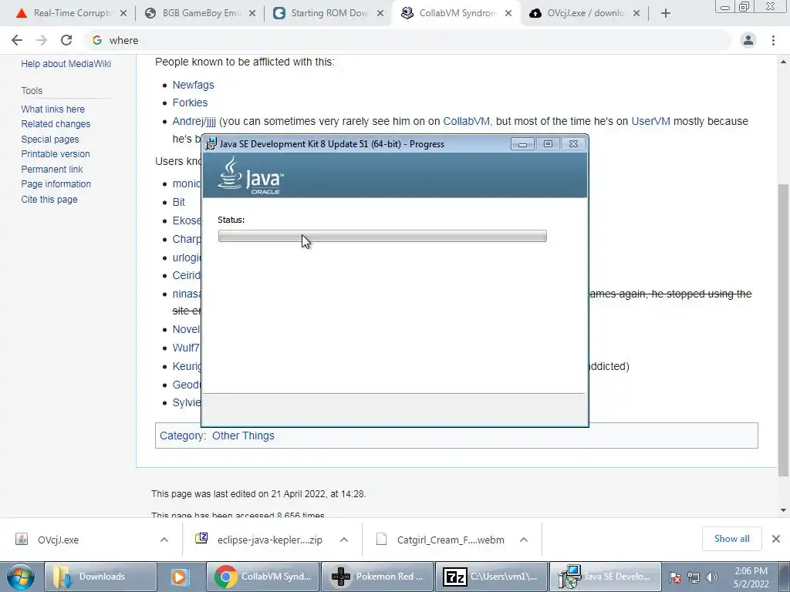Screen dimensions: 790x592
Task: Reload the page with the refresh icon
Action: pyautogui.click(x=66, y=40)
